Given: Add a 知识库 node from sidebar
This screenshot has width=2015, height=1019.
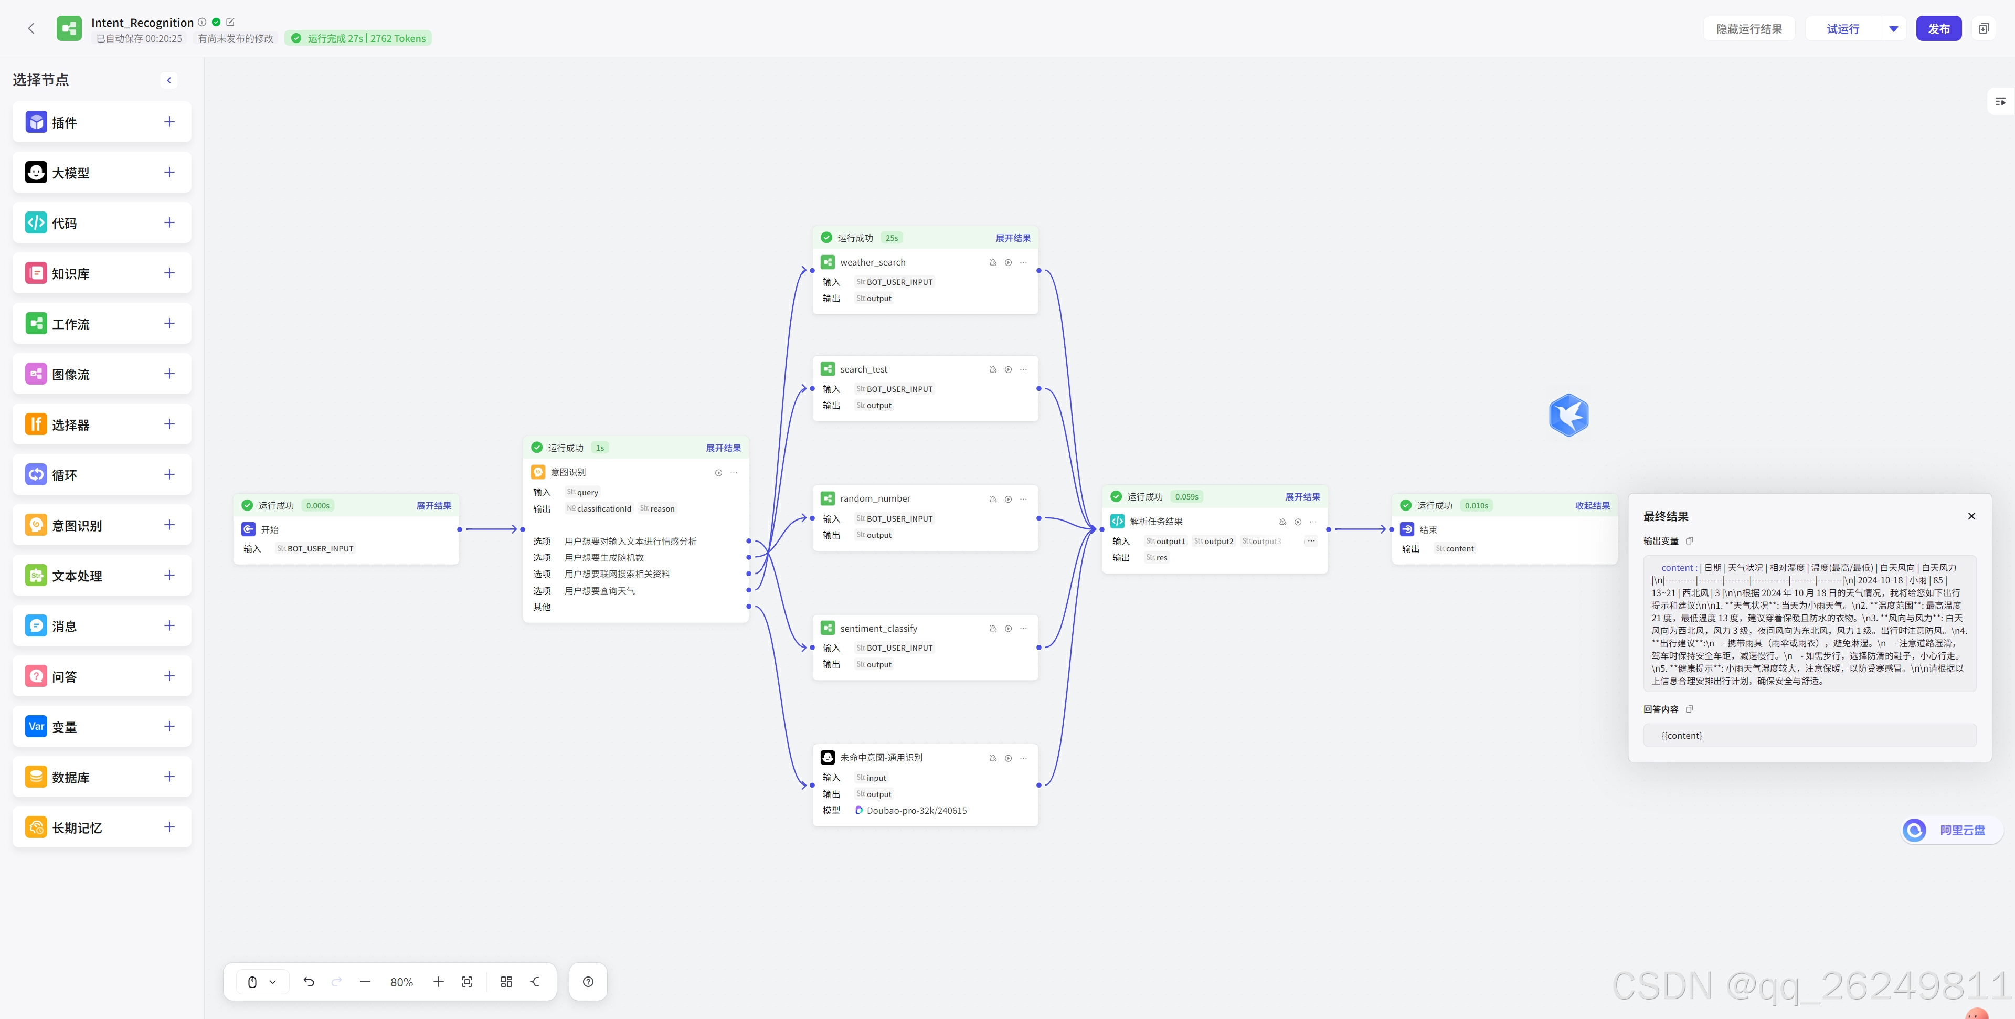Looking at the screenshot, I should (x=169, y=273).
